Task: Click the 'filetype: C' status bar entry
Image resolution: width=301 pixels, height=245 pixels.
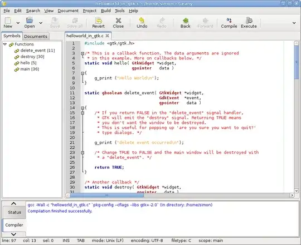Action: click(x=181, y=241)
